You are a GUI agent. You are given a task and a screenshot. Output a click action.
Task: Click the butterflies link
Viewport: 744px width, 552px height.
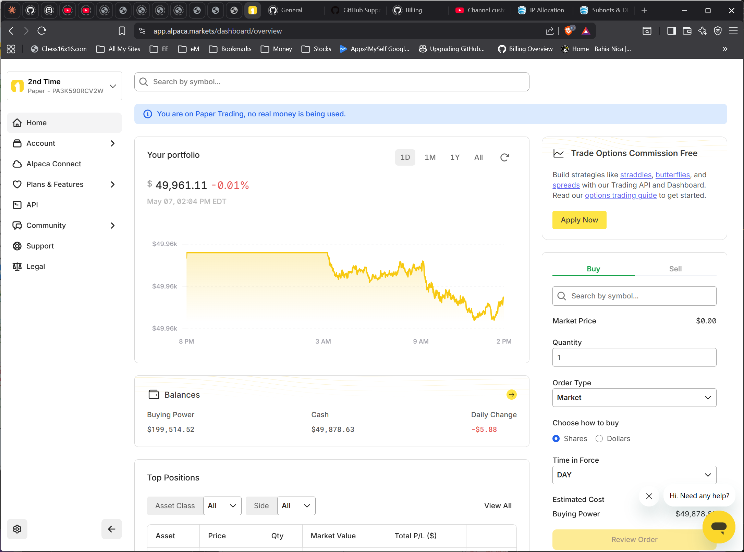[x=672, y=175]
